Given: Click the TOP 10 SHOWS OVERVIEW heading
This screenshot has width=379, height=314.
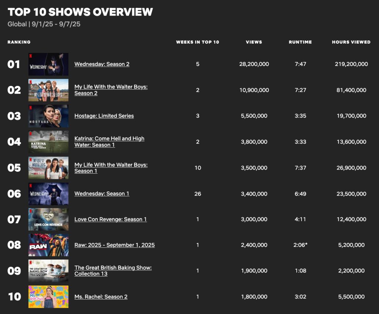Looking at the screenshot, I should point(80,12).
